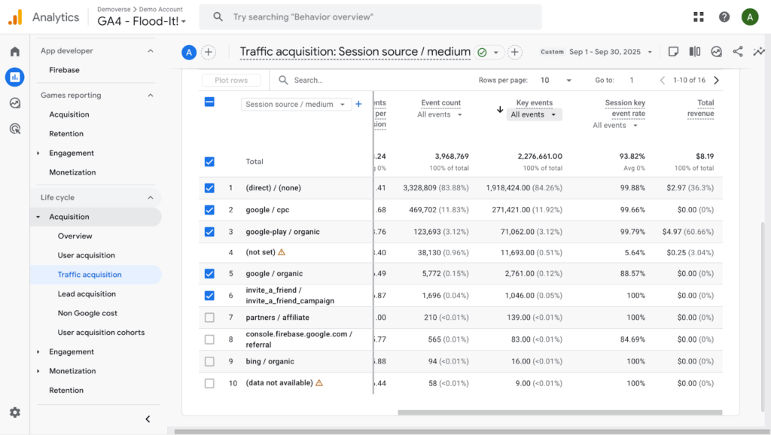Tick the bing / organic row checkbox

click(x=209, y=361)
